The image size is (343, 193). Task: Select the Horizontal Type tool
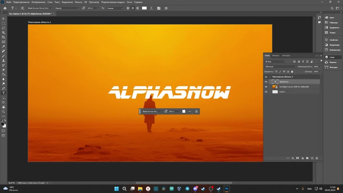coord(3,93)
